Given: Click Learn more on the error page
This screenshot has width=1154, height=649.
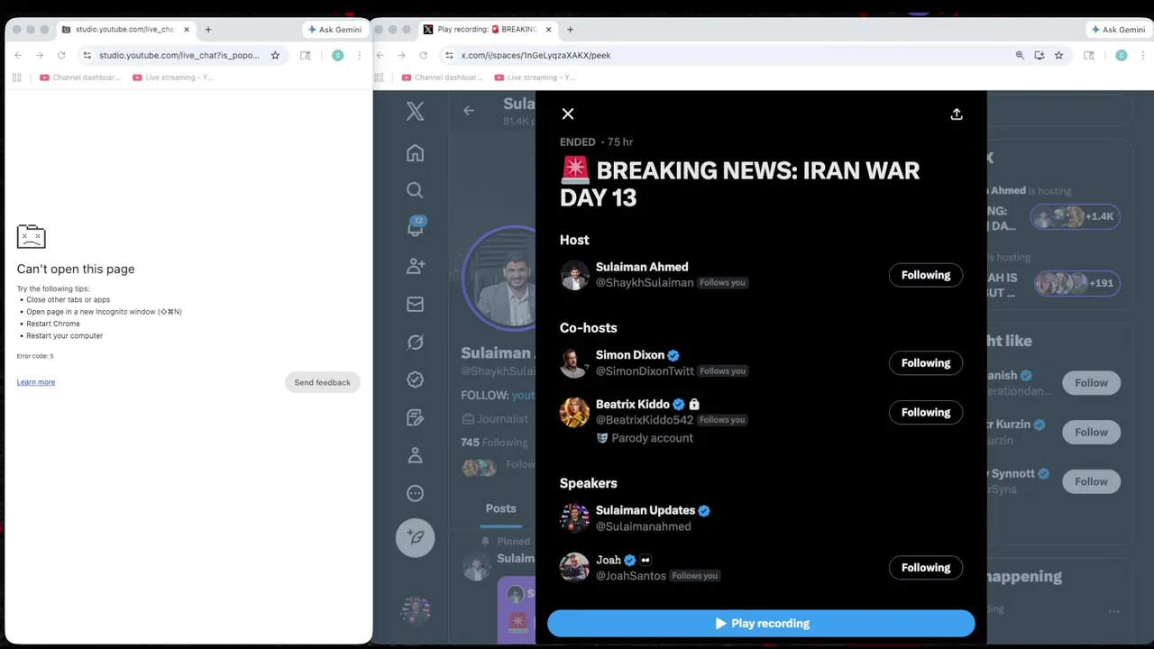Looking at the screenshot, I should [36, 382].
